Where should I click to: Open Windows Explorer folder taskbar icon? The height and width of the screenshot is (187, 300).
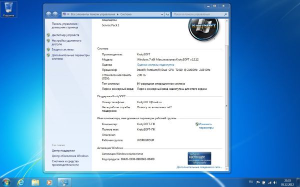point(35,183)
